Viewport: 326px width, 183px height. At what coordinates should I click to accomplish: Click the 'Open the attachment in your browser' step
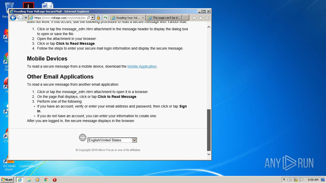67,39
